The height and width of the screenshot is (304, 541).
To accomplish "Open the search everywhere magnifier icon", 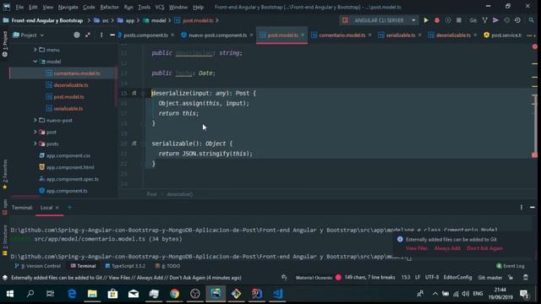I will point(532,20).
